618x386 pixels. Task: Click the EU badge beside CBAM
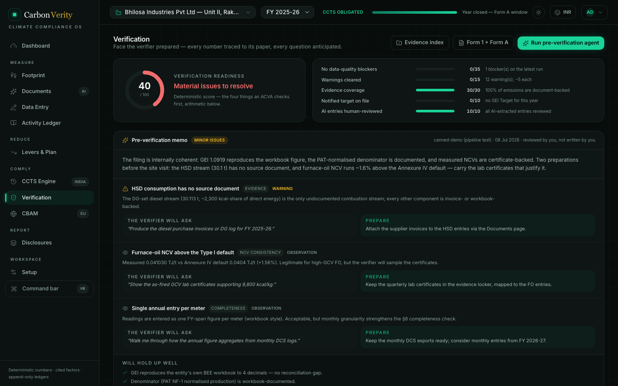83,214
